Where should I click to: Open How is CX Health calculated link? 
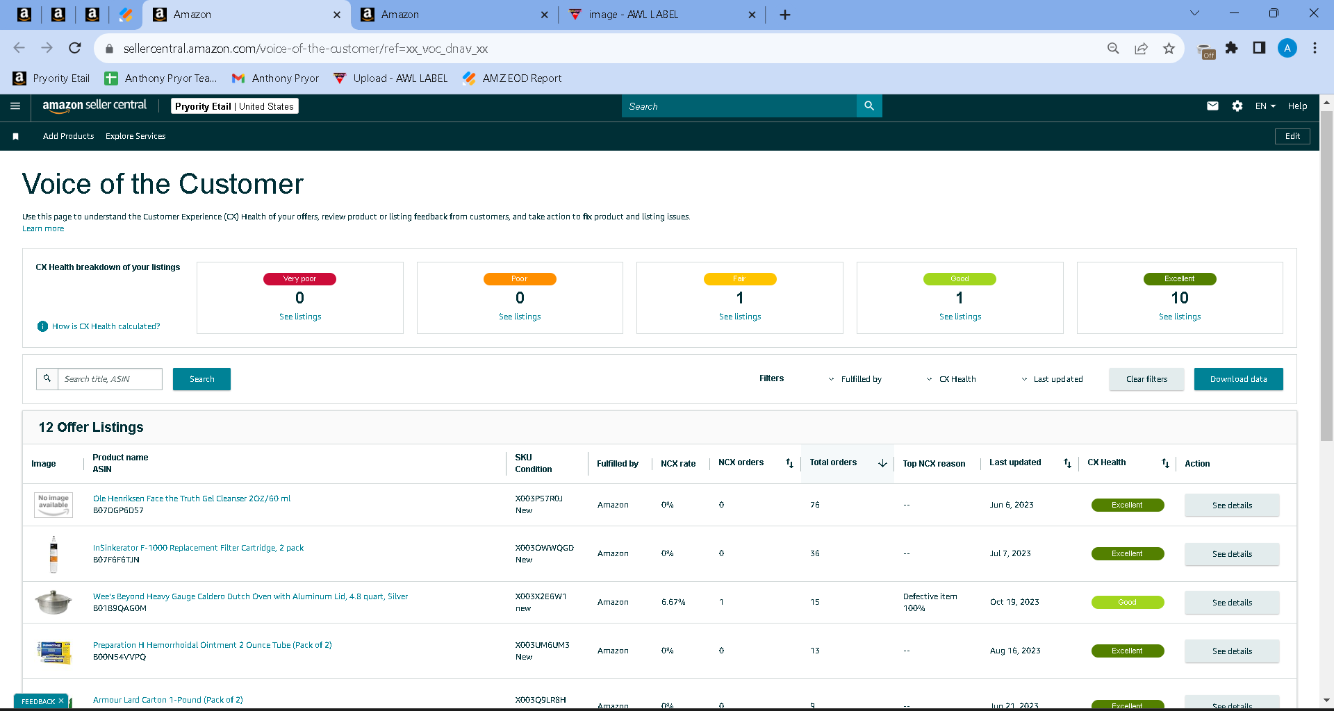[106, 326]
